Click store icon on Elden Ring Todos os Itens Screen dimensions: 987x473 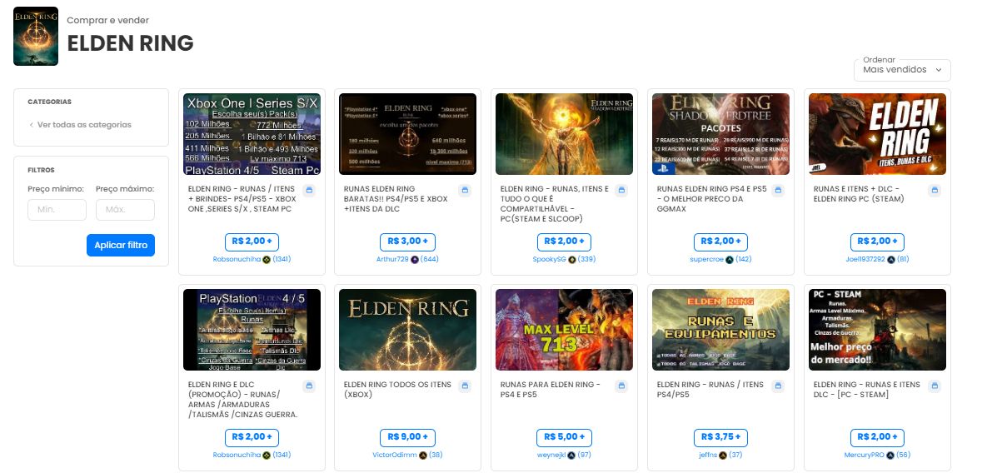coord(465,386)
